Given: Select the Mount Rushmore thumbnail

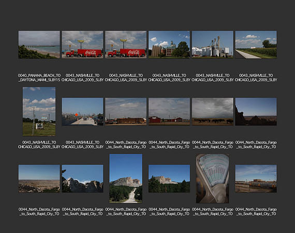Looking at the screenshot, I should (82, 179).
